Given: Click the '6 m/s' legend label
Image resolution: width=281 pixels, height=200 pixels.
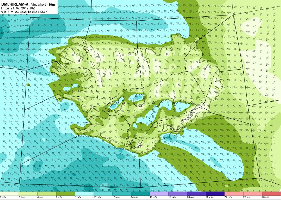Looking at the screenshot, I should pos(59,197).
